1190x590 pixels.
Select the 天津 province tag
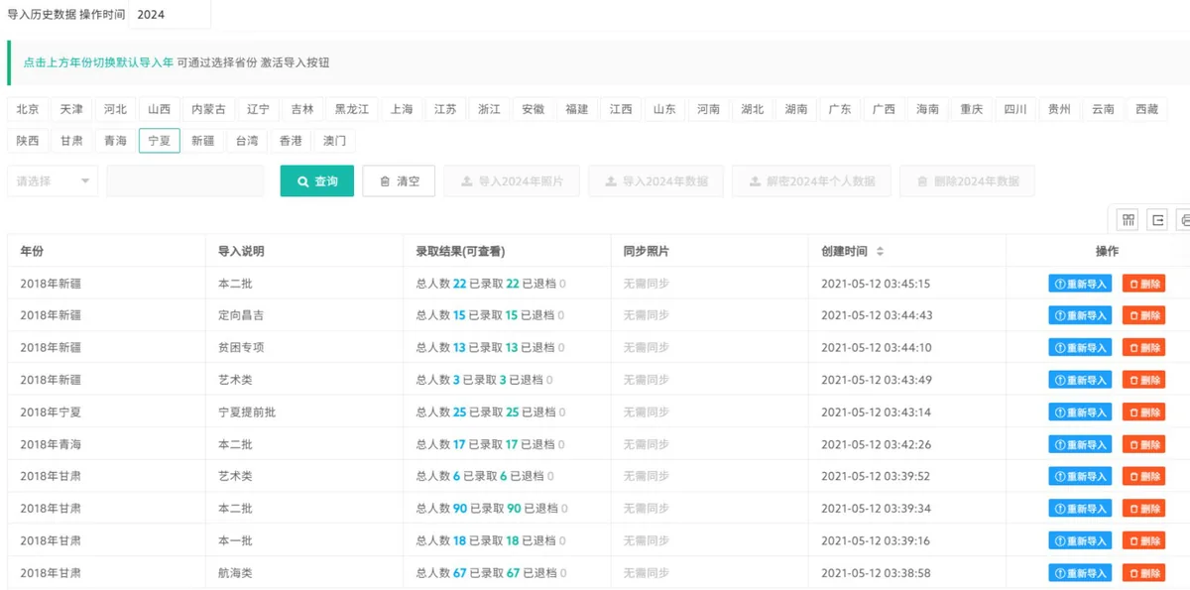point(71,109)
